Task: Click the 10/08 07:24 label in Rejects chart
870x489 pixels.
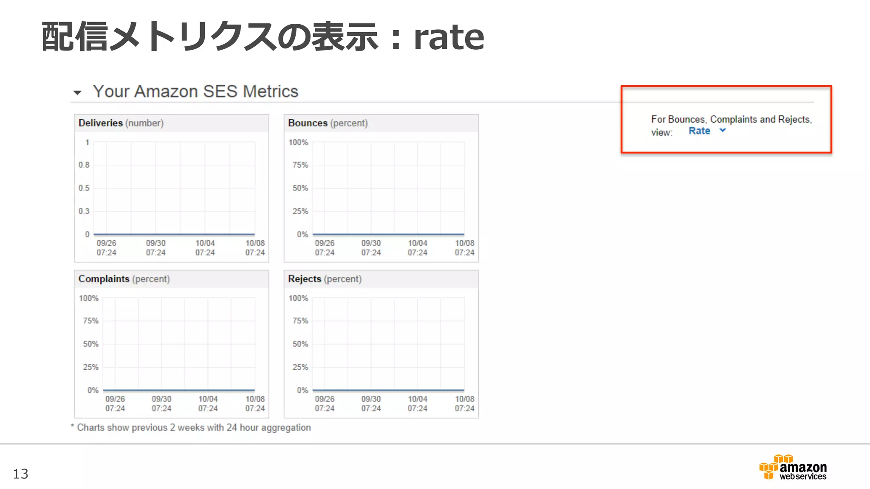Action: (x=465, y=404)
